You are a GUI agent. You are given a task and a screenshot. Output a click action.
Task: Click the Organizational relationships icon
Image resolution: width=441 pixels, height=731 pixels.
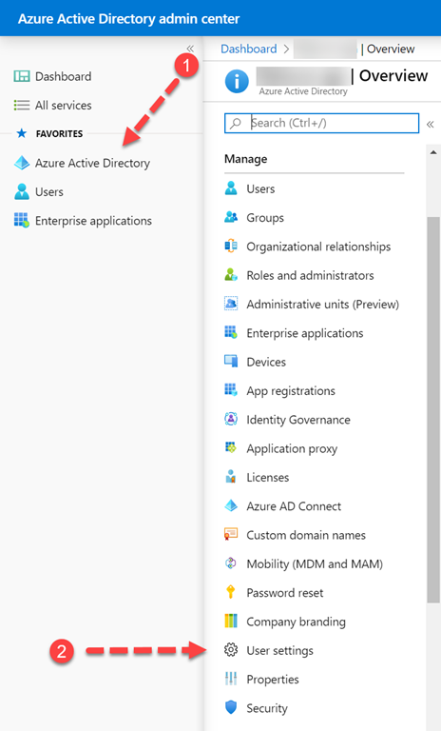click(231, 246)
